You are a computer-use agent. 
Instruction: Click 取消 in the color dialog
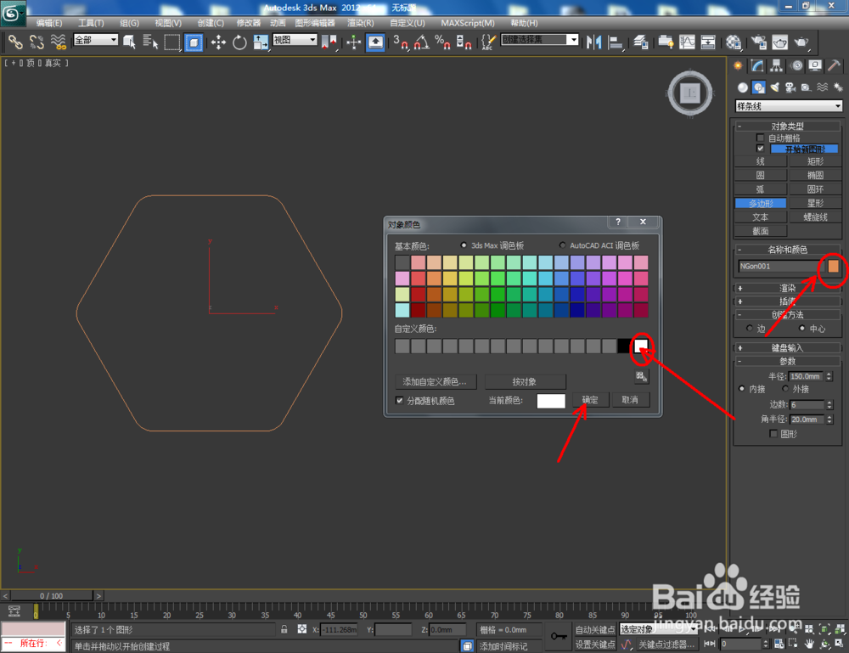pos(630,400)
